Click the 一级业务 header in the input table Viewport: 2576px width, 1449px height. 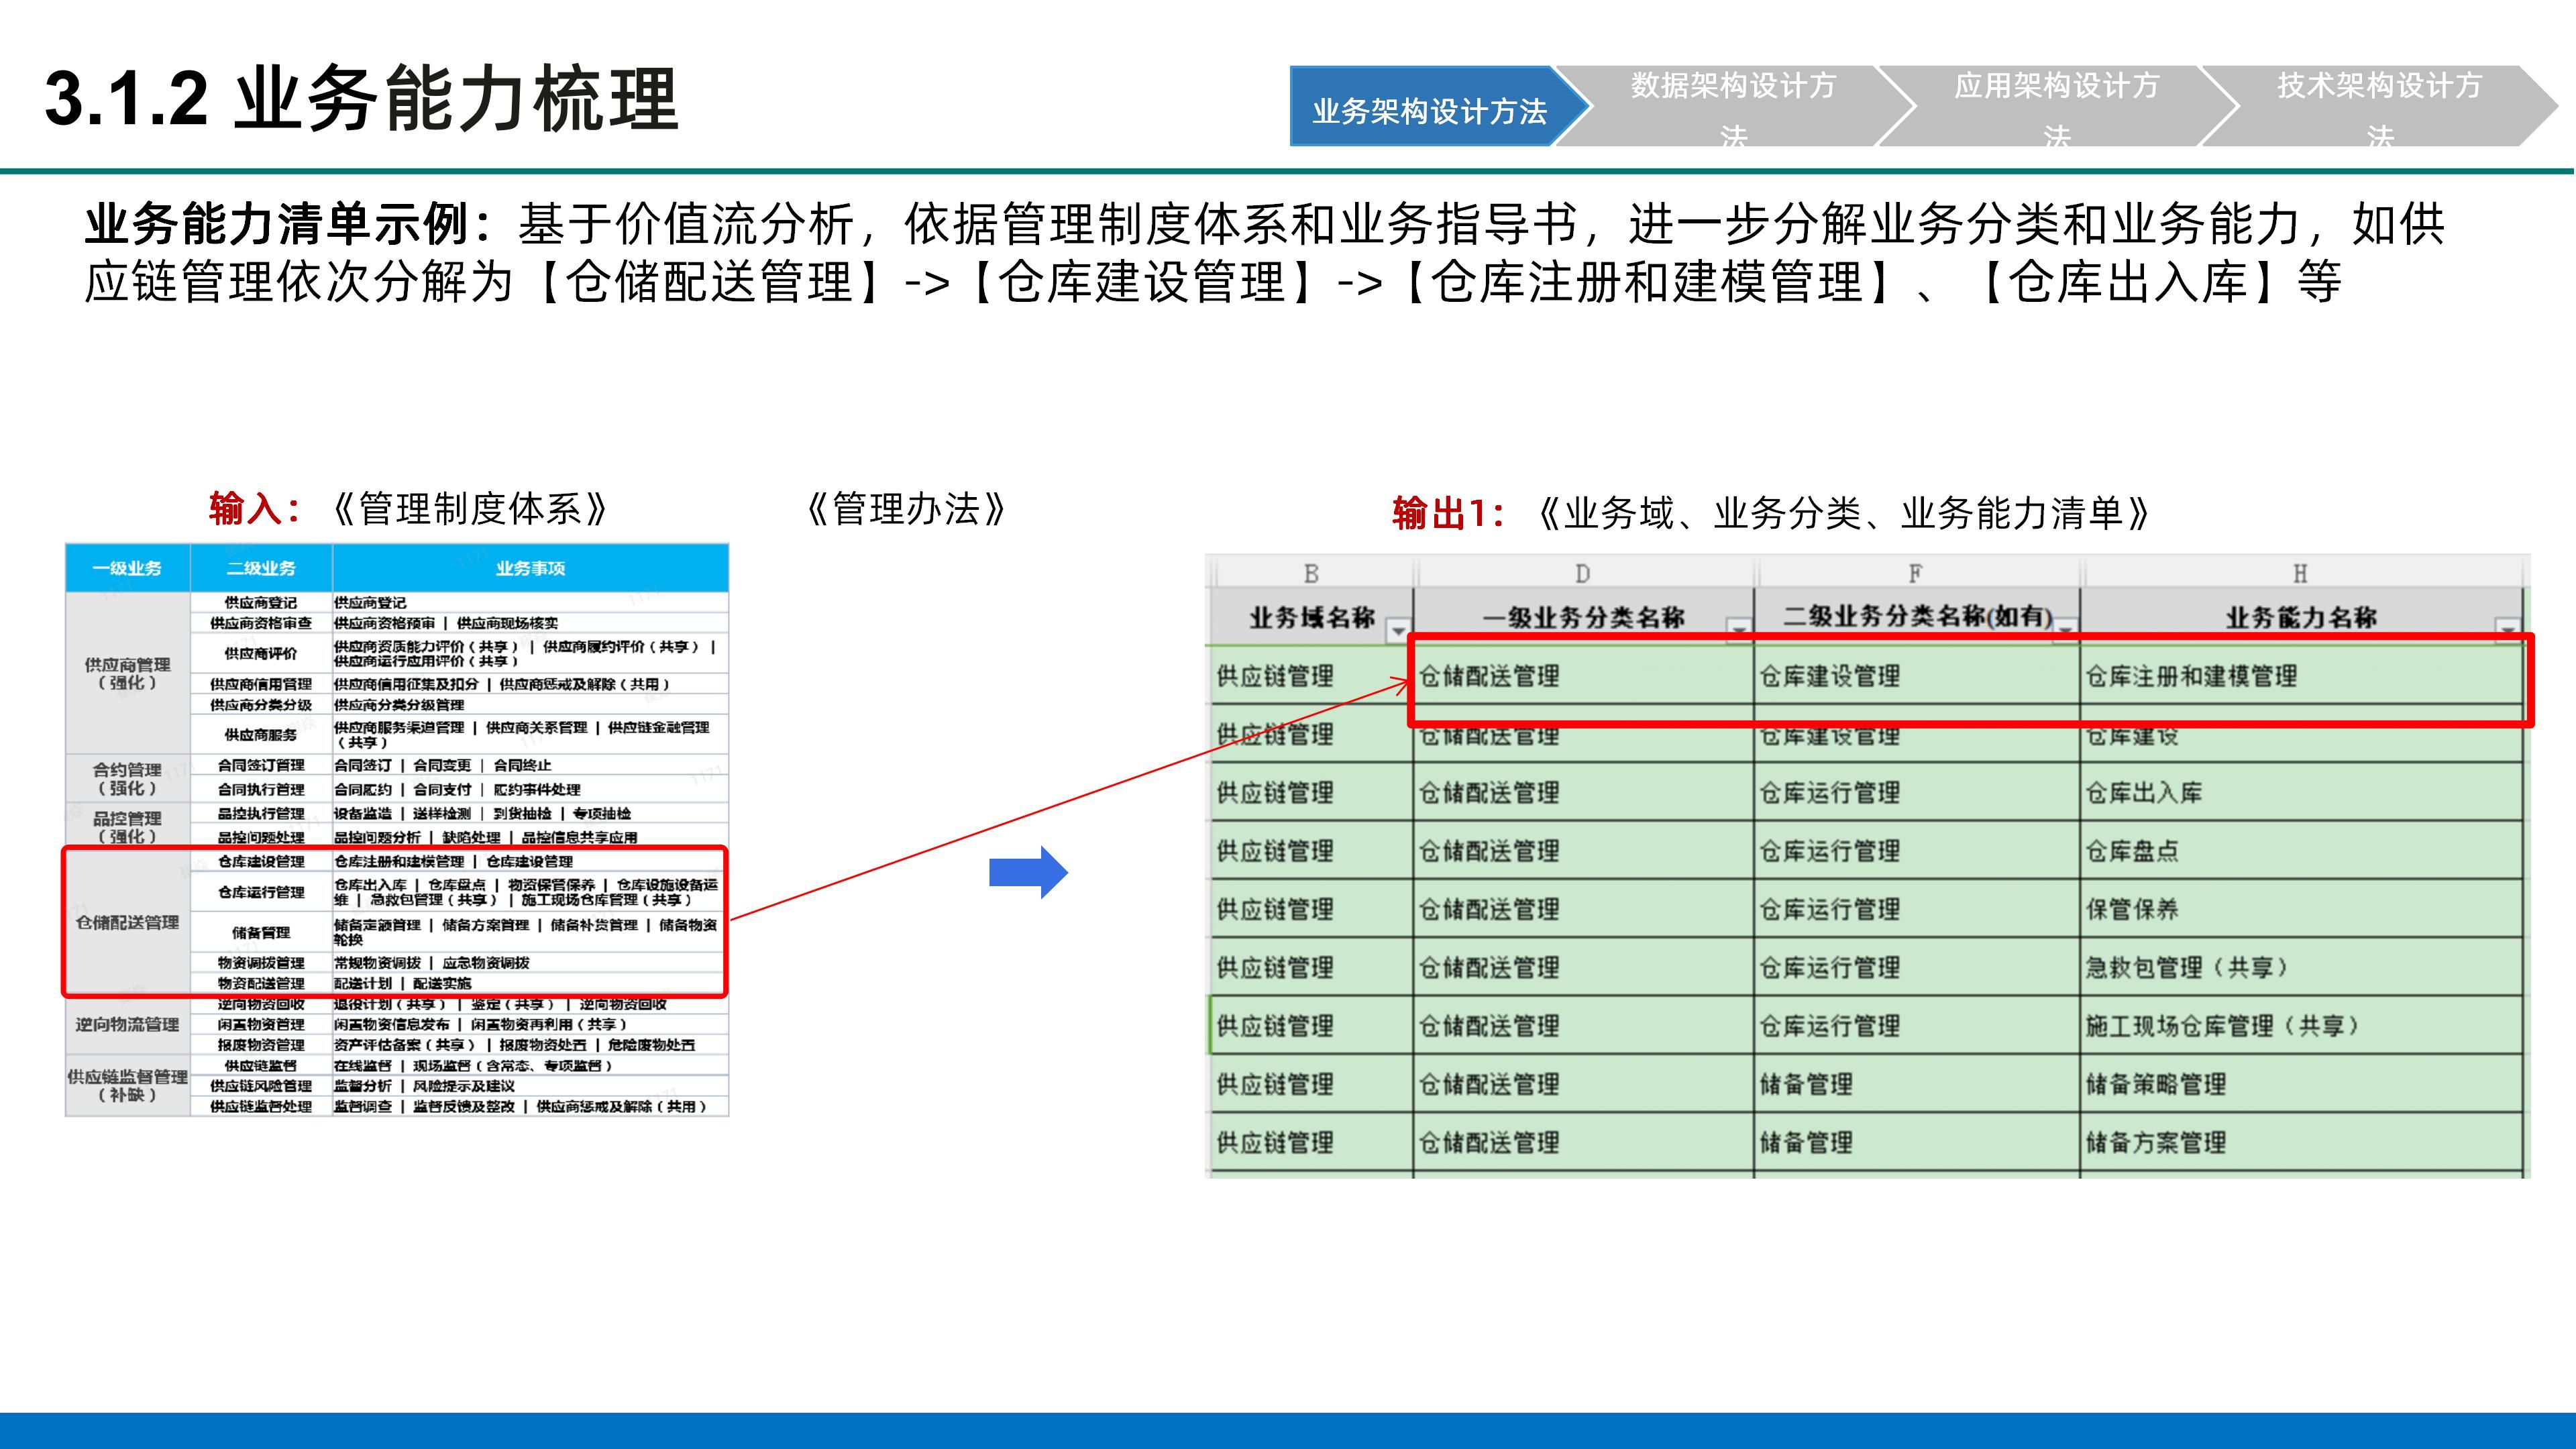pyautogui.click(x=127, y=568)
